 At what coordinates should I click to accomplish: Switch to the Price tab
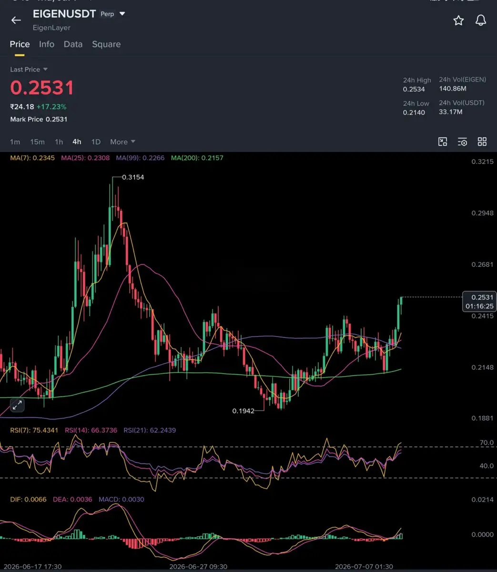(x=20, y=44)
